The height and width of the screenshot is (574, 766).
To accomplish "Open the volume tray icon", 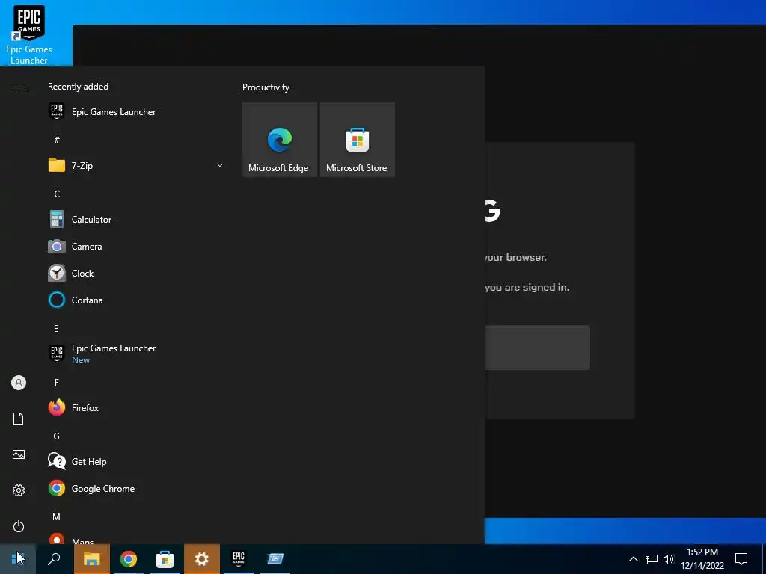I will tap(669, 559).
